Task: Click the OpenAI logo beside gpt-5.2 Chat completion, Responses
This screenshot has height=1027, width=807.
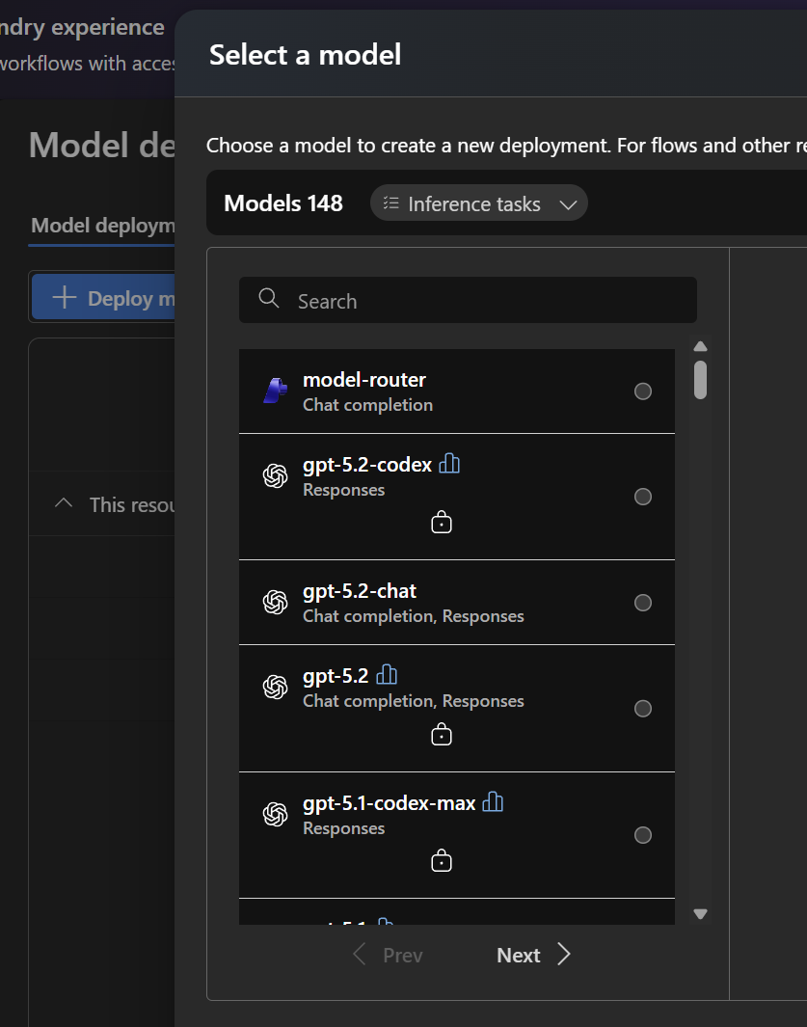Action: [275, 687]
